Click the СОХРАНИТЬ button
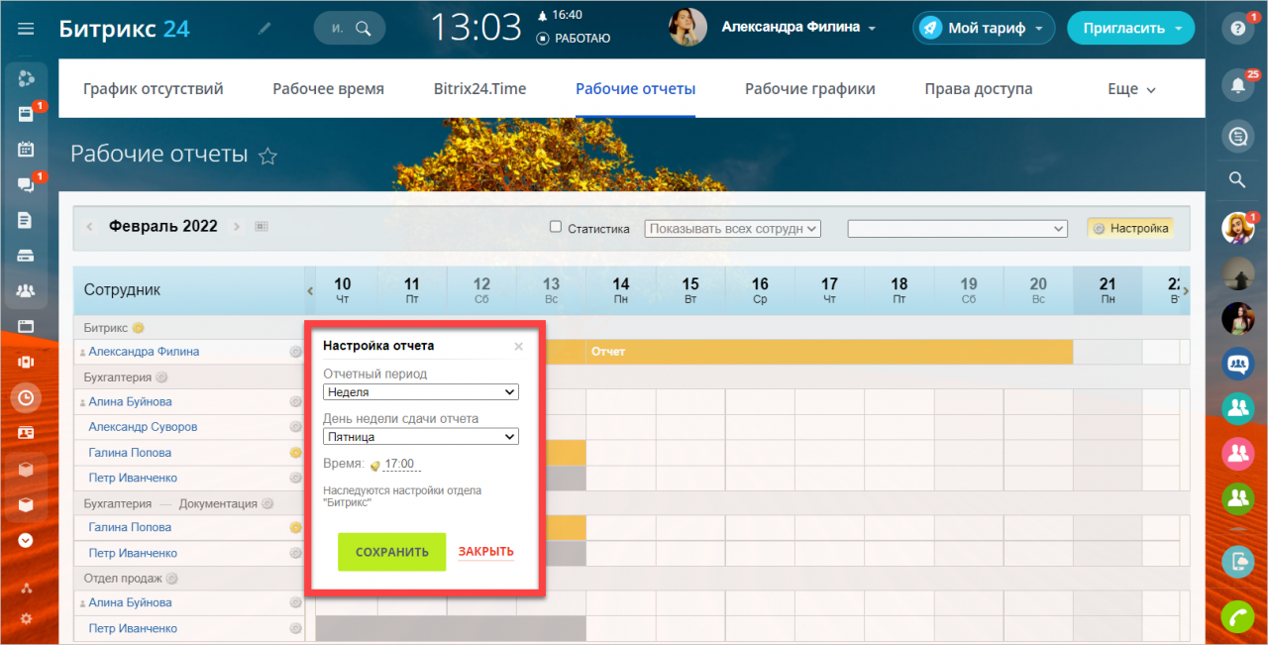 pyautogui.click(x=392, y=552)
